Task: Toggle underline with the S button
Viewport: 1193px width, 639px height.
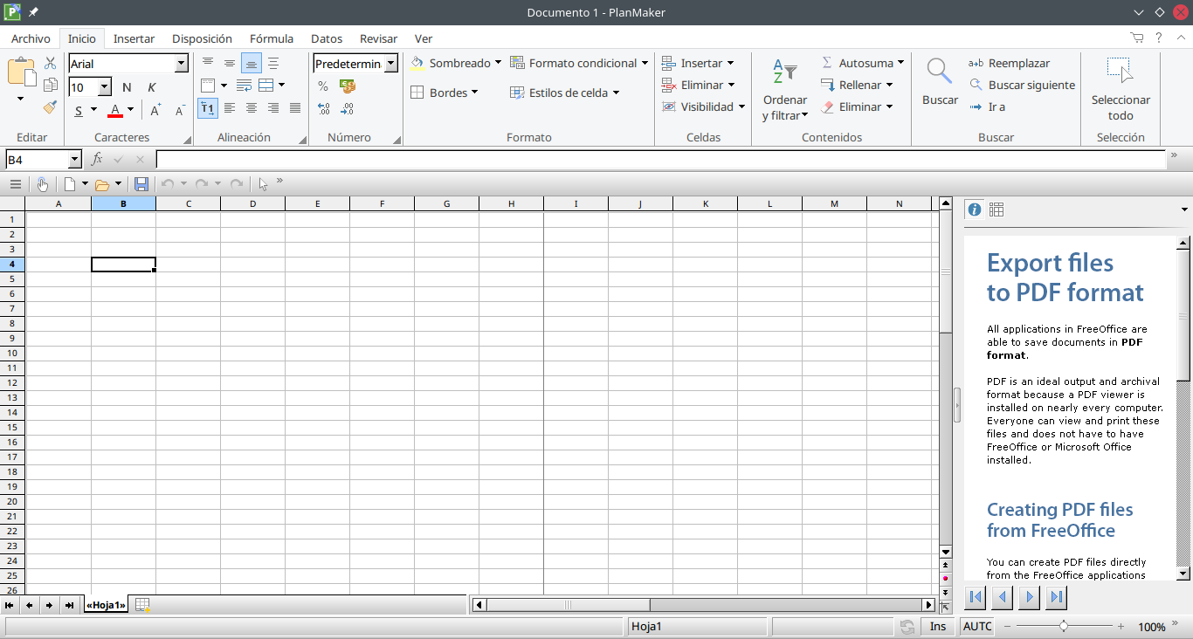Action: tap(79, 110)
